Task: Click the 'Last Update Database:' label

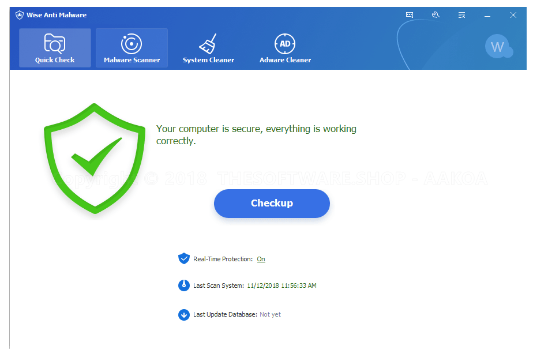Action: [x=225, y=314]
